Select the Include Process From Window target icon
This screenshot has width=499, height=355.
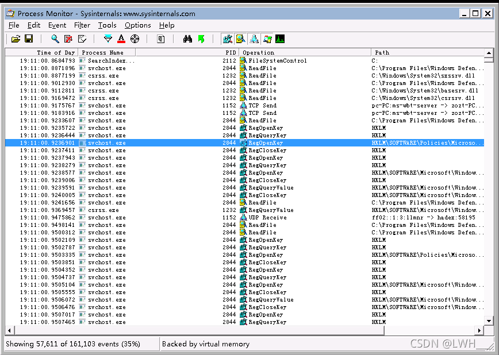[135, 39]
